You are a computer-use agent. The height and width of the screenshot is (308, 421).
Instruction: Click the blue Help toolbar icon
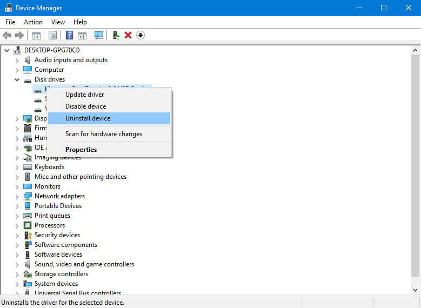pyautogui.click(x=69, y=35)
